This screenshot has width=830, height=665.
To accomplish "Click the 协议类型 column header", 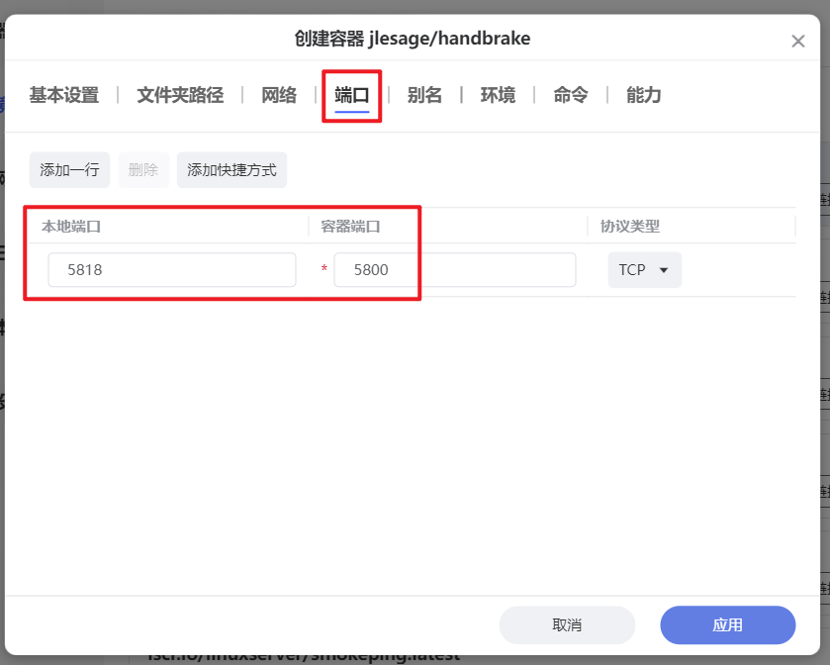I will [630, 227].
